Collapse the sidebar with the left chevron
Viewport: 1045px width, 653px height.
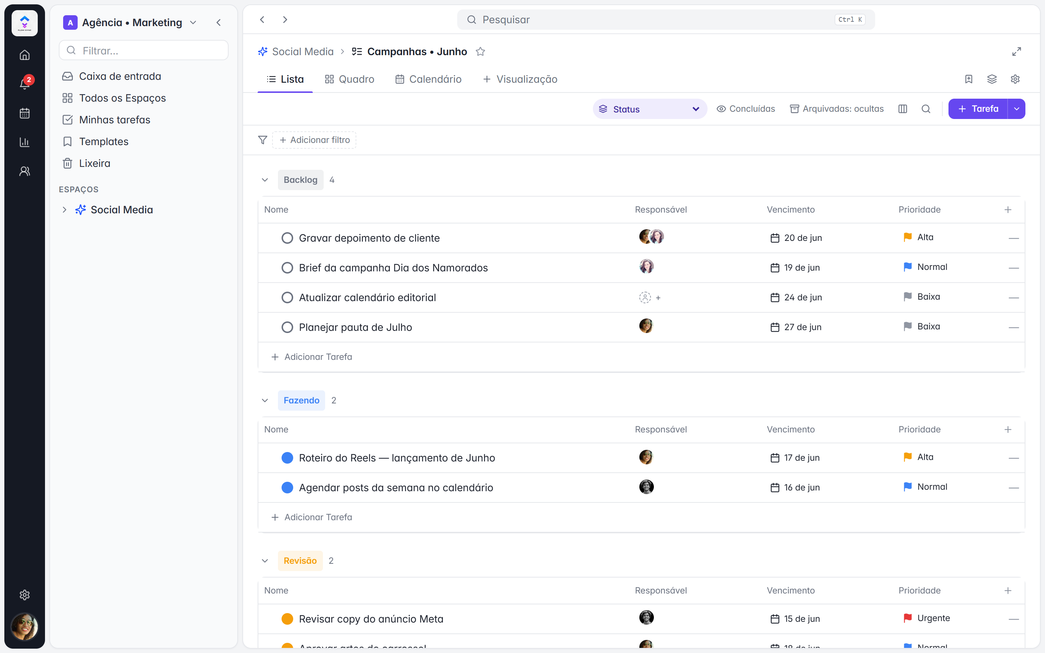pos(218,22)
